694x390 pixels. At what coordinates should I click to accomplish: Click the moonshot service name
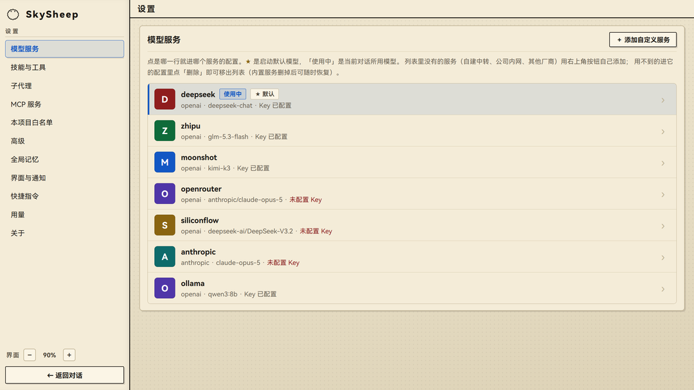pos(199,157)
